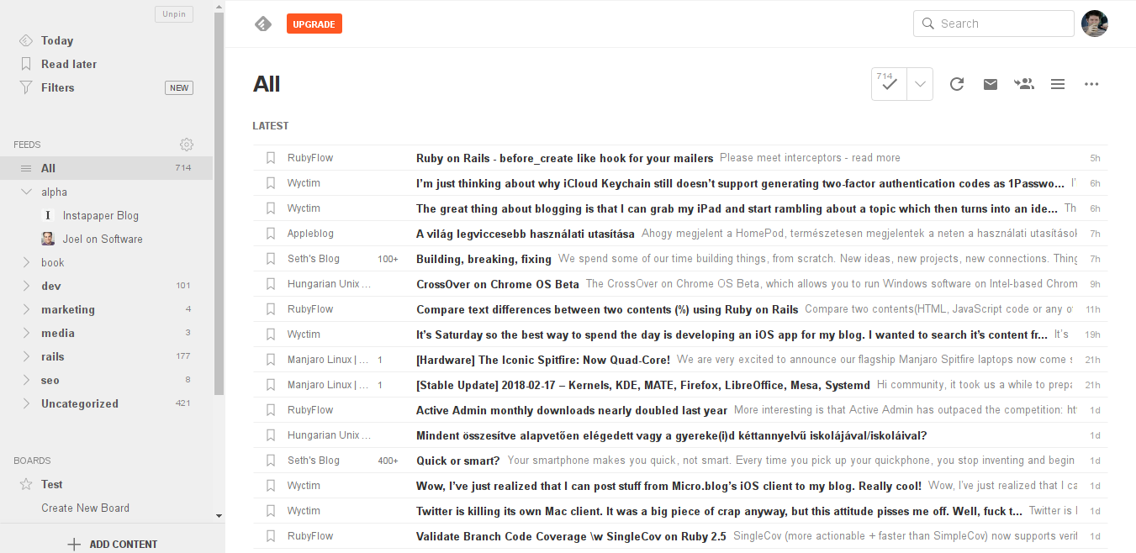Bookmark 'Building, breaking, fixing' article
This screenshot has width=1136, height=553.
(x=271, y=259)
